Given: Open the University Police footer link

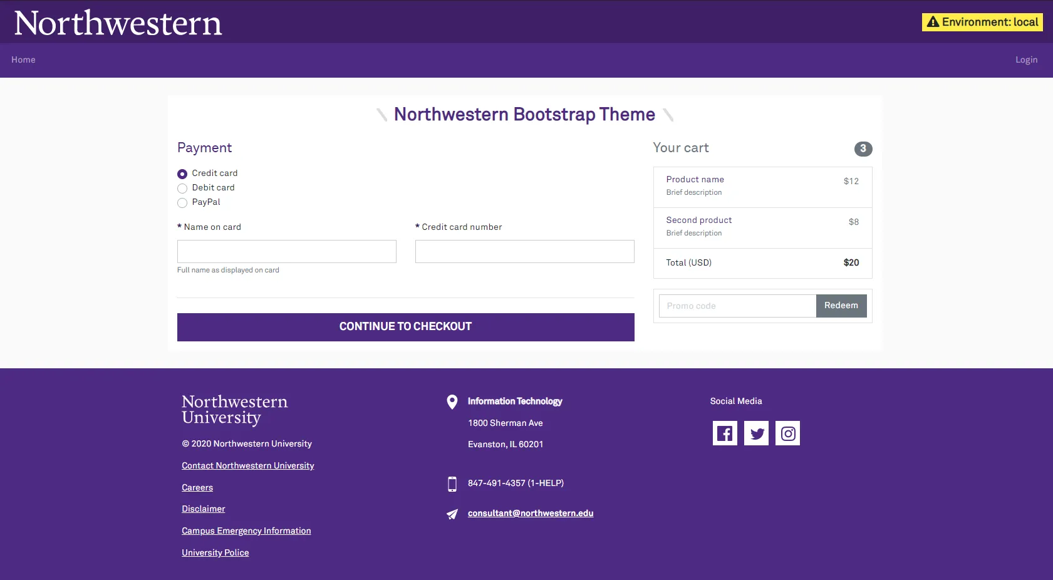Looking at the screenshot, I should [215, 553].
